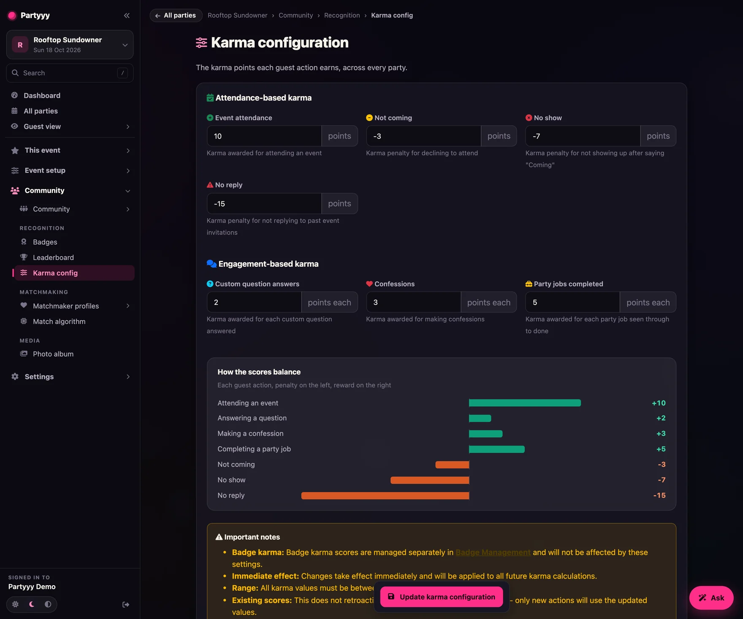The image size is (743, 619).
Task: Focus the sidebar Search field
Action: 70,73
